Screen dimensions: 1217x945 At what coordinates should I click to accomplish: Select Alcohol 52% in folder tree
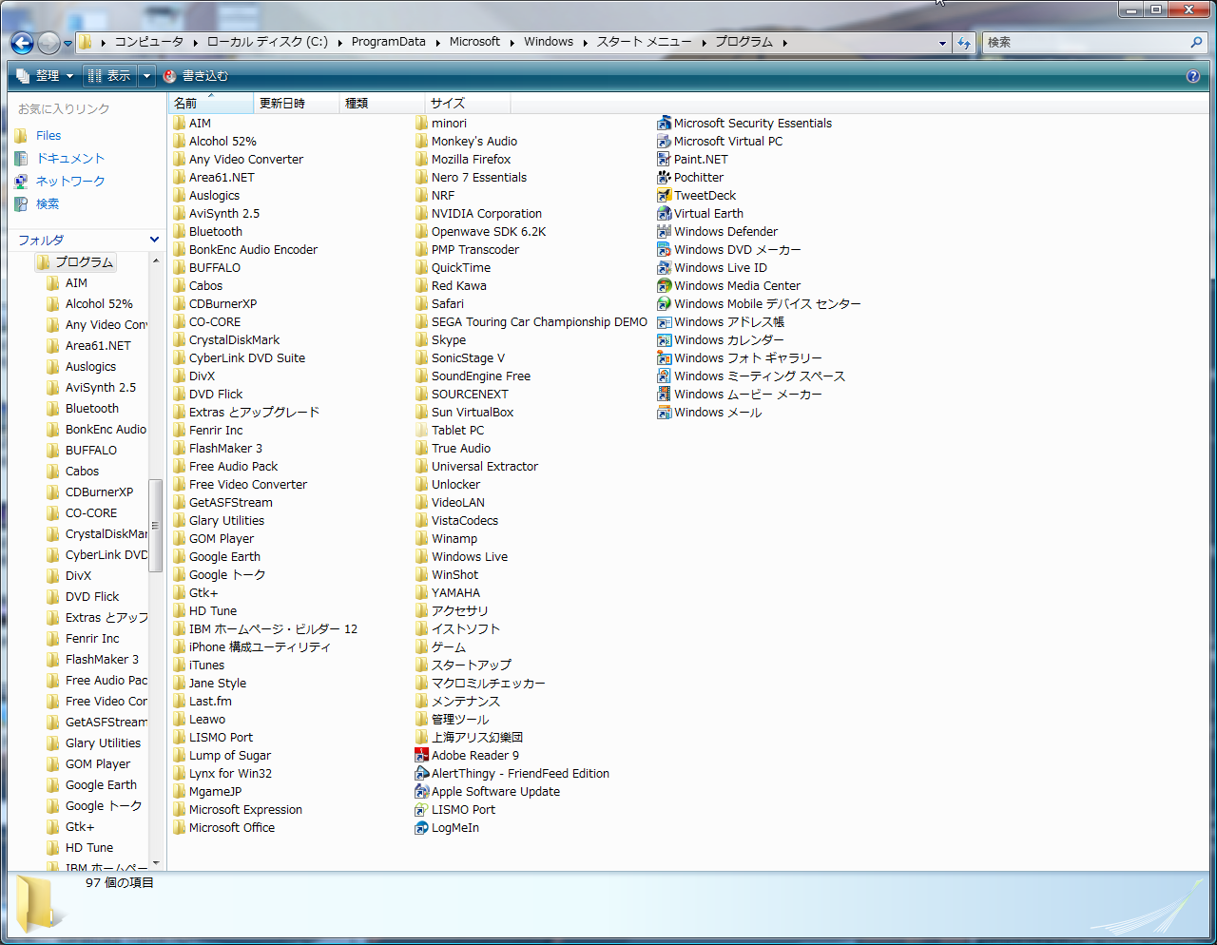tap(99, 304)
